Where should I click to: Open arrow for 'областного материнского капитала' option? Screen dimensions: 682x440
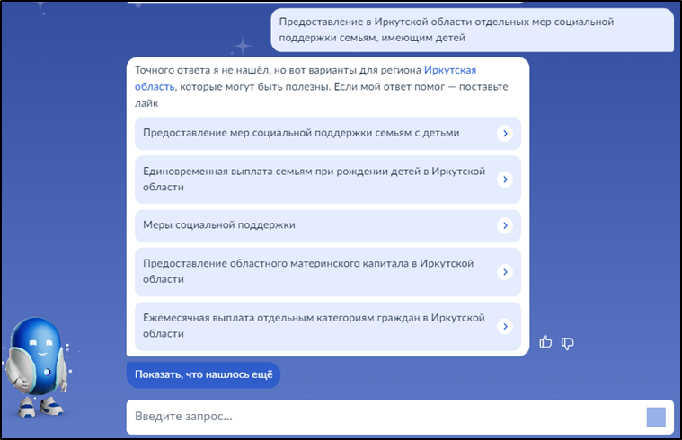(x=505, y=271)
